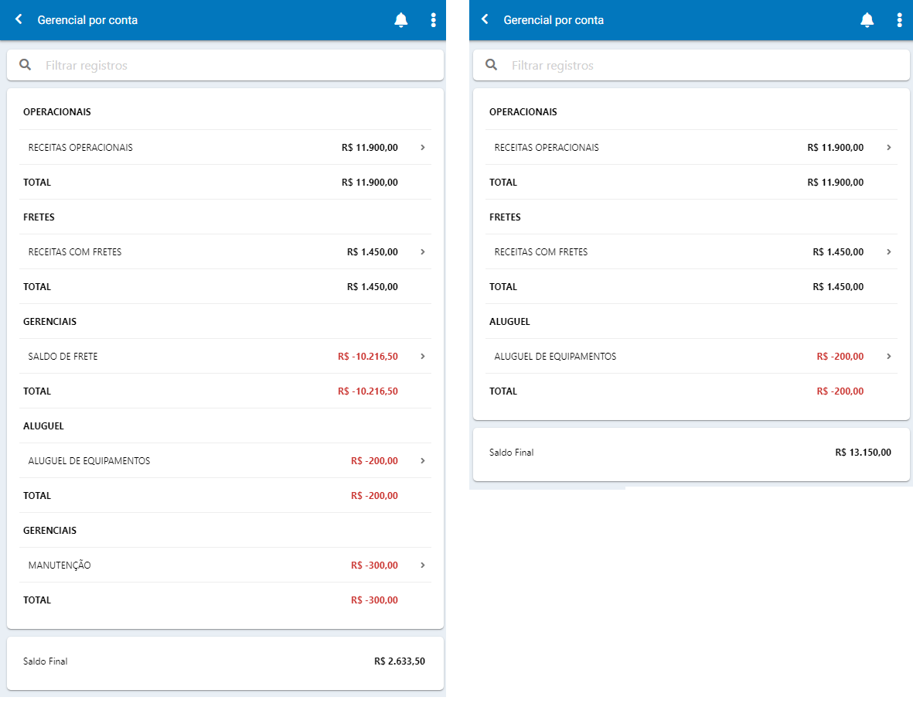Click the 'Saldo Final' label on left screen
Image resolution: width=913 pixels, height=704 pixels.
pyautogui.click(x=46, y=661)
